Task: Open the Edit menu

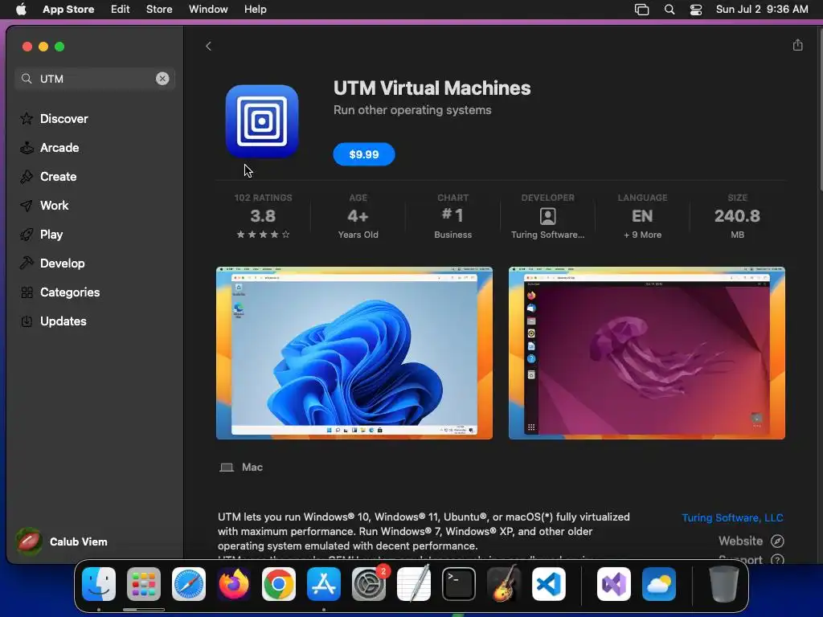Action: (121, 10)
